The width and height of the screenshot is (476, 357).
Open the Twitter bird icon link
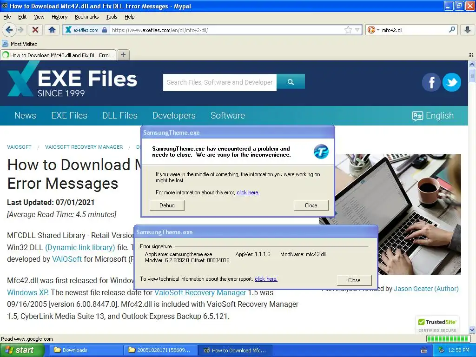pyautogui.click(x=451, y=82)
